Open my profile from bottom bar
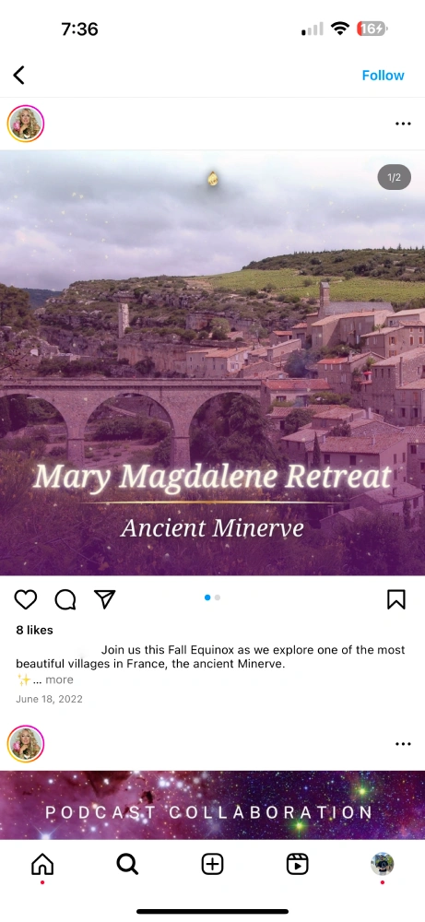This screenshot has width=425, height=922. coord(382,864)
